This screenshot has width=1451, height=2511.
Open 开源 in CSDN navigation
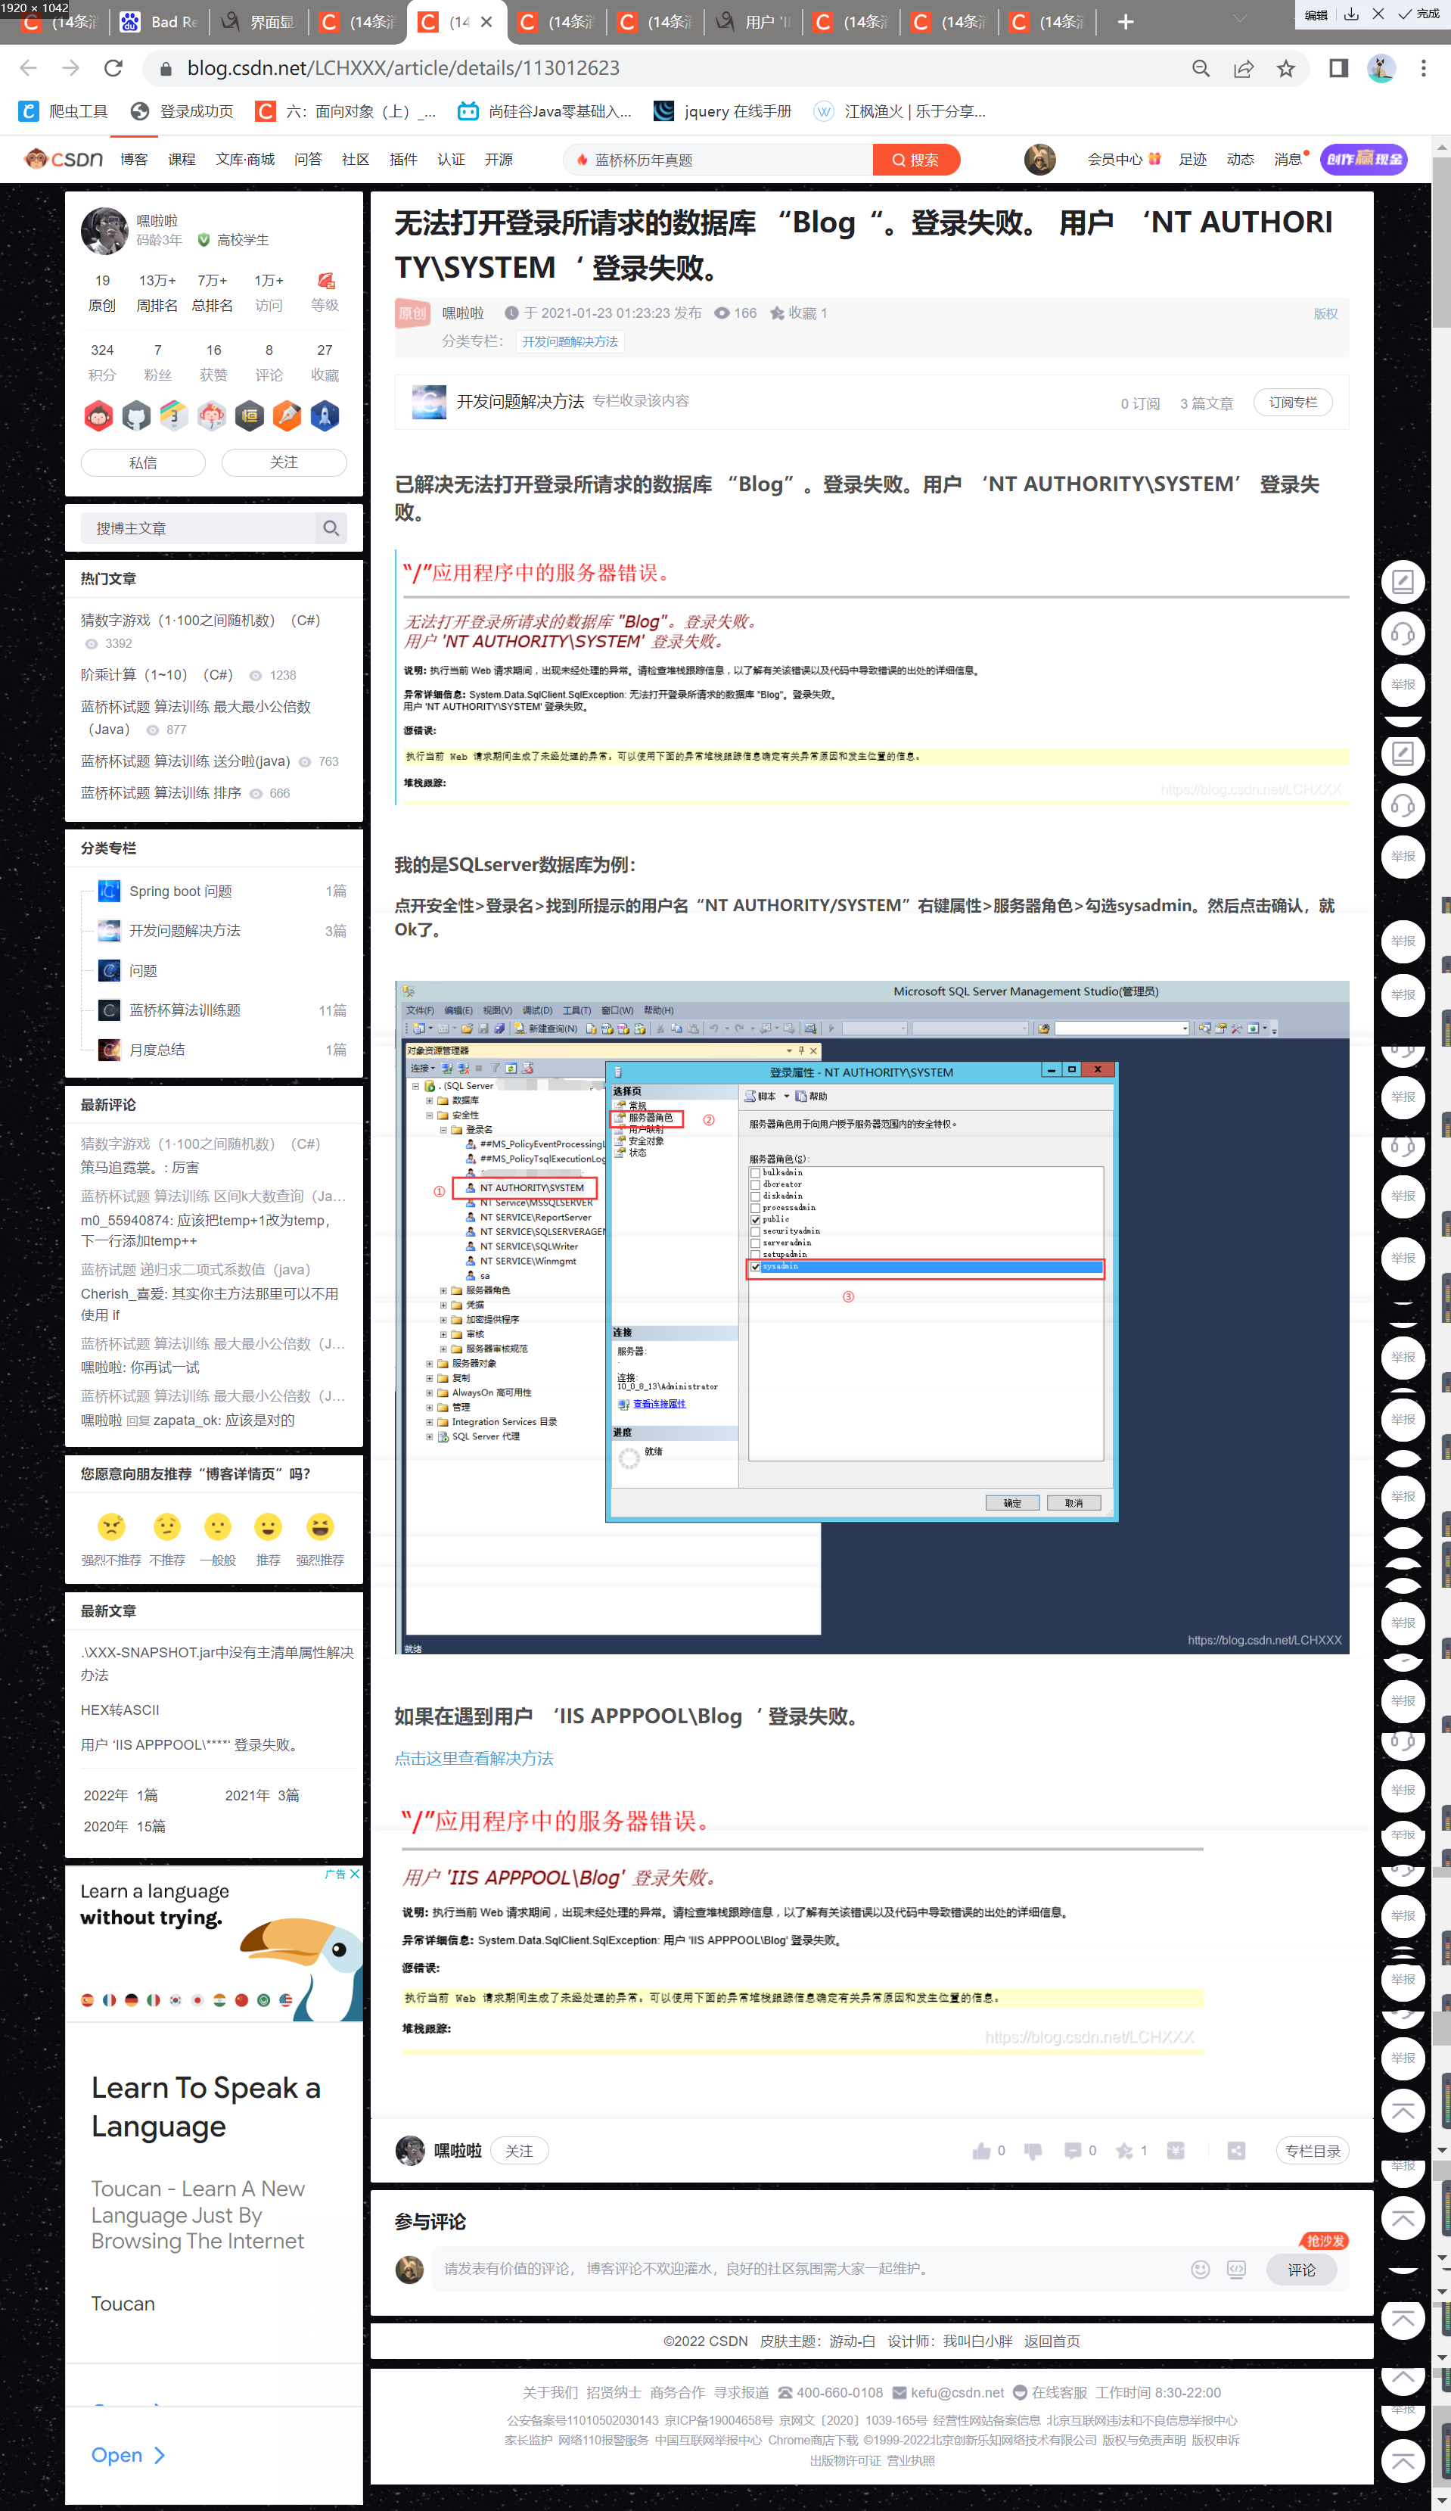(x=499, y=160)
